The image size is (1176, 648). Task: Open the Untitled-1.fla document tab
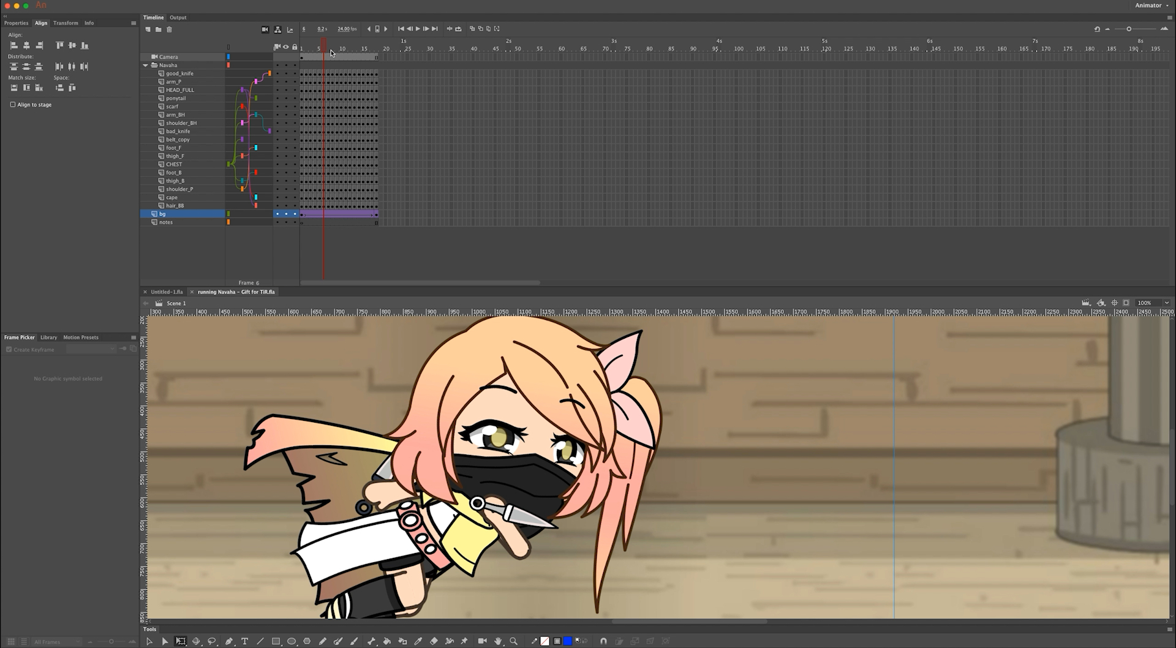167,292
